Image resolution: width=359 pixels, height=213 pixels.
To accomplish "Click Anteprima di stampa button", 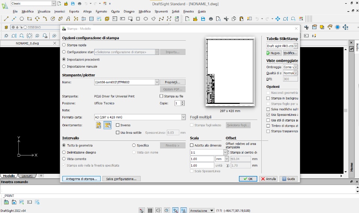I will [81, 179].
